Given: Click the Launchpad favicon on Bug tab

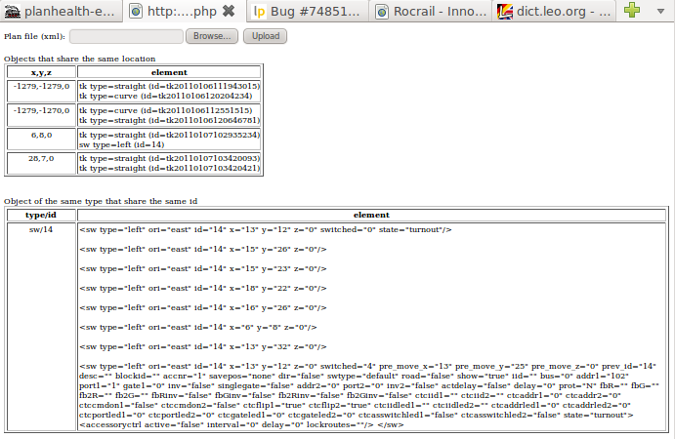Looking at the screenshot, I should click(260, 12).
